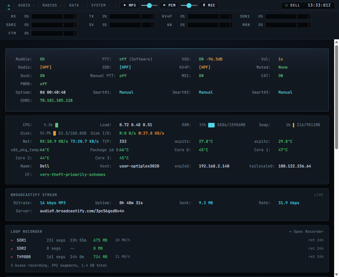Image resolution: width=339 pixels, height=277 pixels.
Task: Go to the home dashboard icon
Action: (x=9, y=6)
